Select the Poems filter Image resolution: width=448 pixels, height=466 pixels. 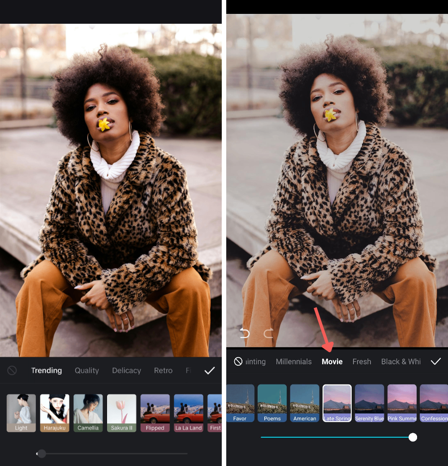272,403
